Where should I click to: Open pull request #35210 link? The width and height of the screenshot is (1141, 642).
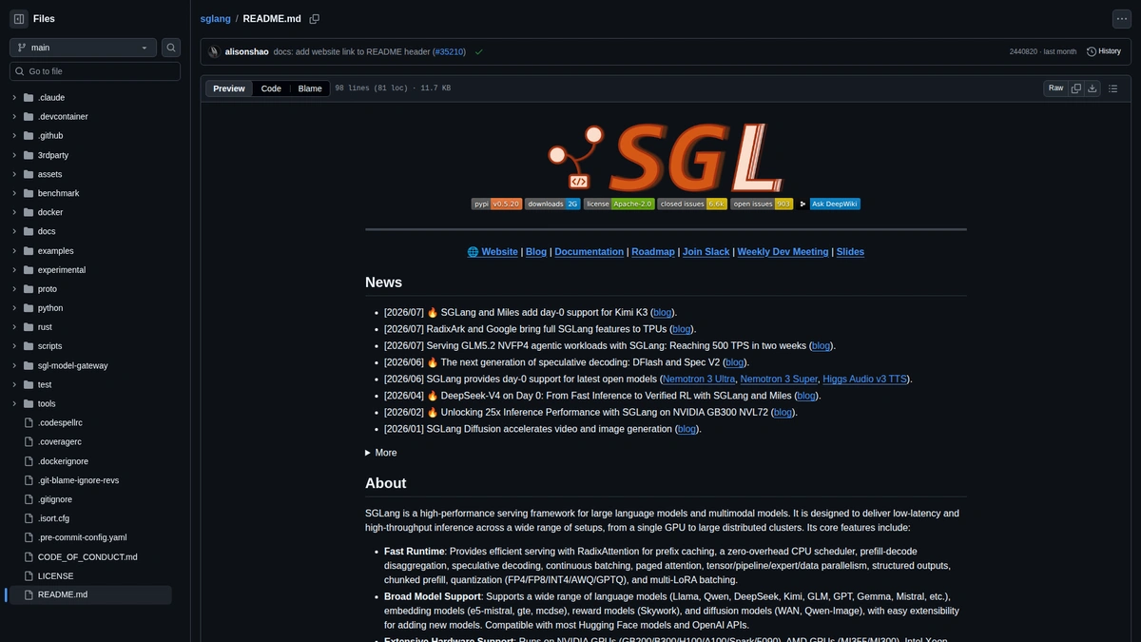[449, 51]
